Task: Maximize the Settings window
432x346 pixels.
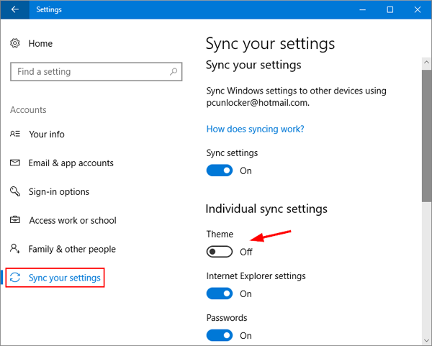Action: pyautogui.click(x=390, y=9)
